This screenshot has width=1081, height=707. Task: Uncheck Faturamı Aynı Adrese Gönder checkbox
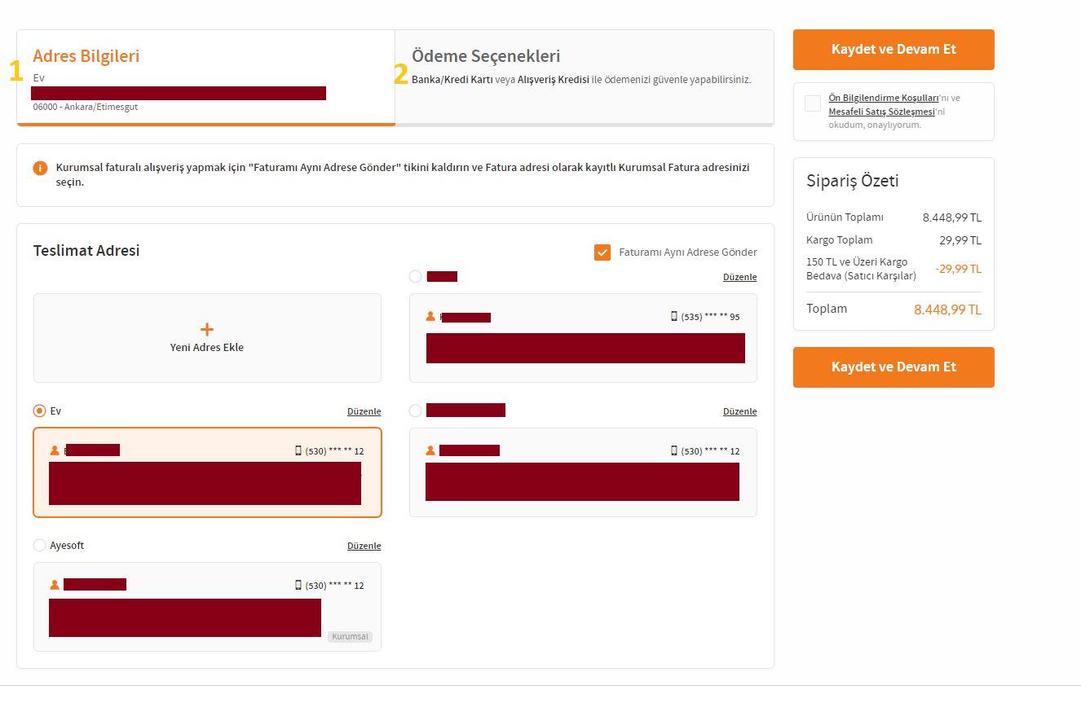pos(602,253)
